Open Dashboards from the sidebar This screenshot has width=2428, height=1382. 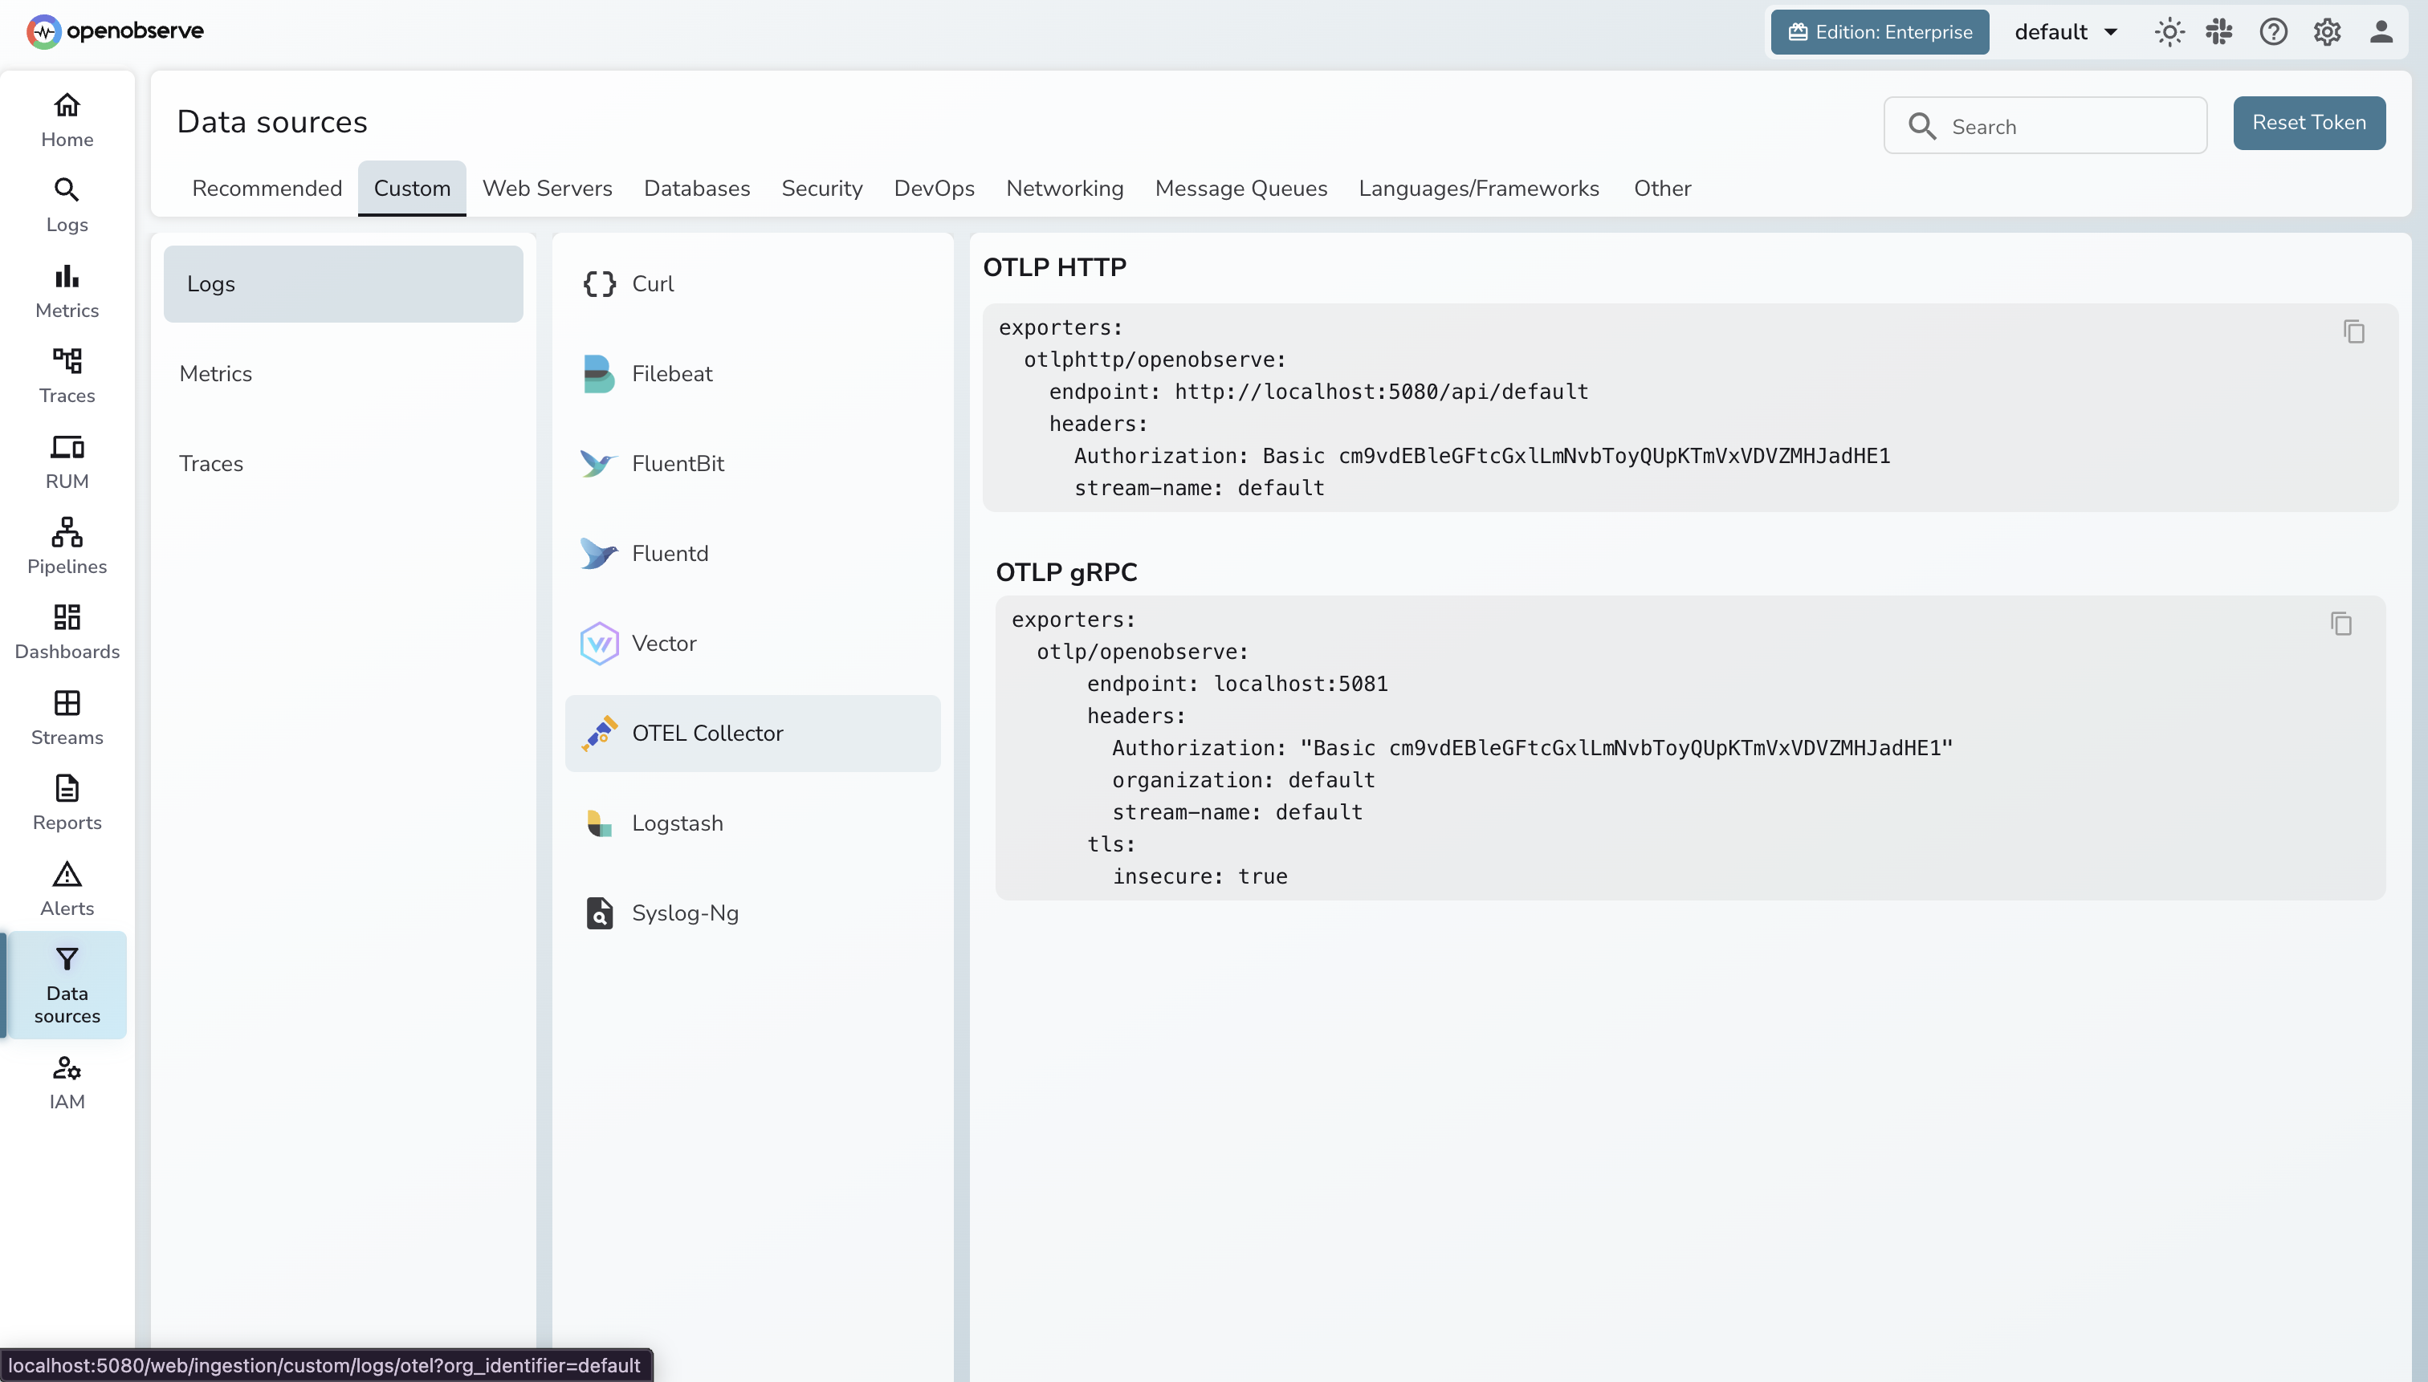(x=66, y=629)
